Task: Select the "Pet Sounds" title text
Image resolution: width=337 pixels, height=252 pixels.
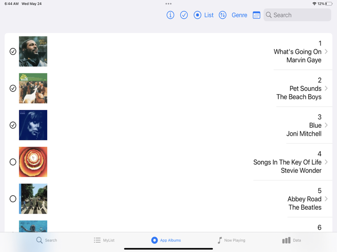Action: tap(305, 88)
